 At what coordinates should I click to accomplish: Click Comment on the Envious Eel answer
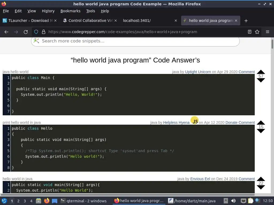click(x=246, y=179)
